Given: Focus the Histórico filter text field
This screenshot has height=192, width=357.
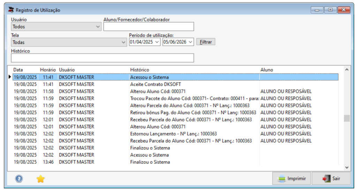Looking at the screenshot, I should 102,58.
